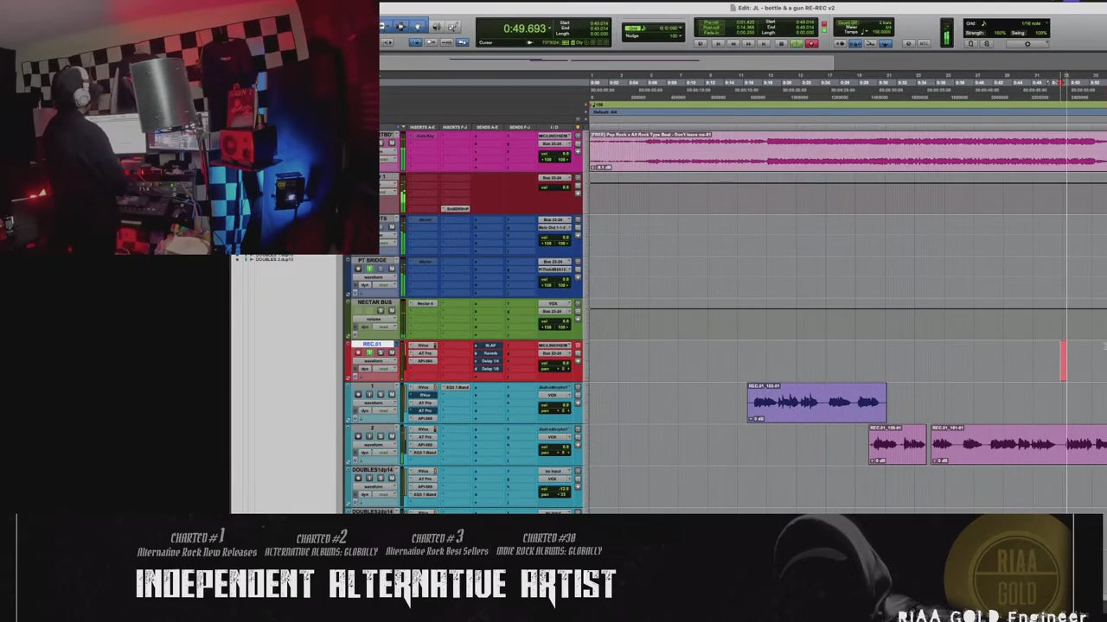Image resolution: width=1107 pixels, height=622 pixels.
Task: Toggle input monitoring on PT BRIDGE track
Action: coord(369,269)
